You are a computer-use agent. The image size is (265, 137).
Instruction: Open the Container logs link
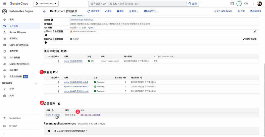pyautogui.click(x=77, y=20)
